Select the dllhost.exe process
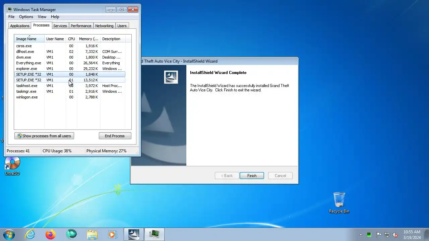The width and height of the screenshot is (429, 241). [x=70, y=52]
